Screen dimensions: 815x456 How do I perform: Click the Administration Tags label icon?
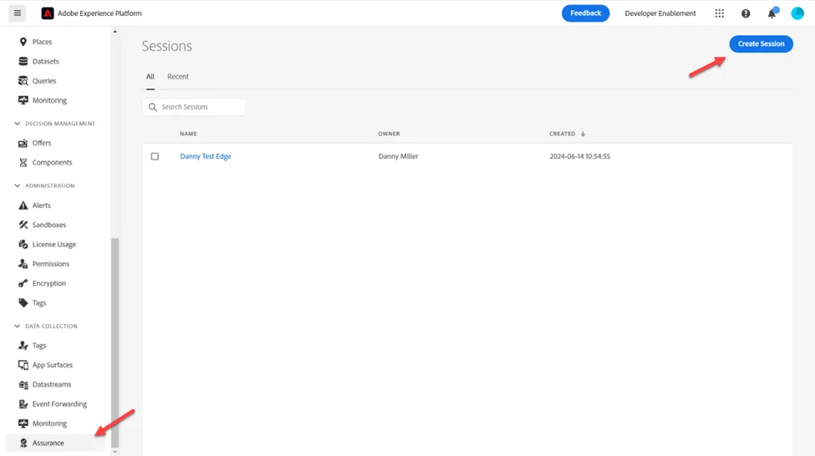coord(23,303)
